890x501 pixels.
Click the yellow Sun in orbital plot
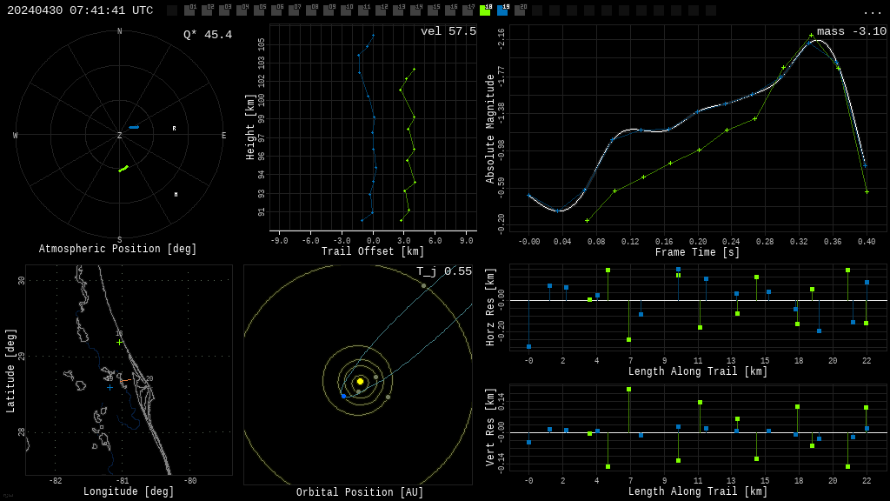tap(360, 381)
